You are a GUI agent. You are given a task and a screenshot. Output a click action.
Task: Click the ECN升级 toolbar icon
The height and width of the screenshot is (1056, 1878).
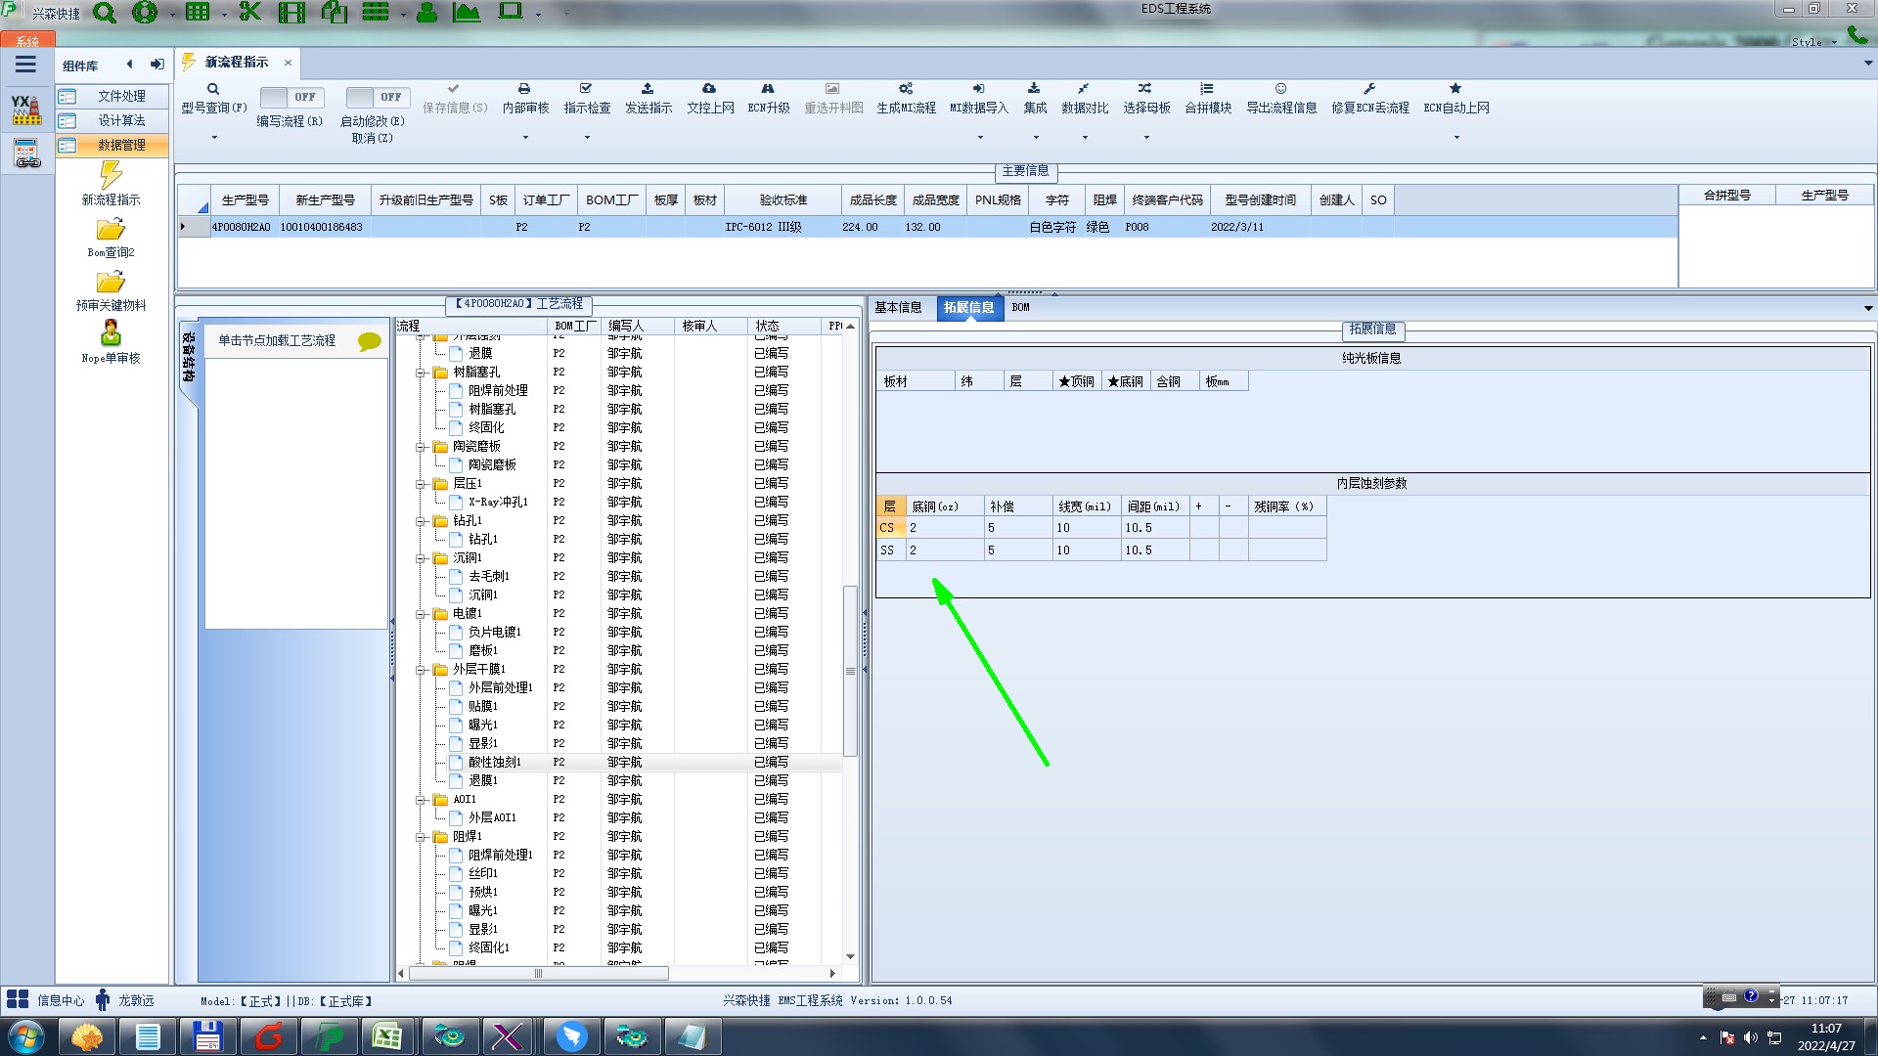point(768,89)
